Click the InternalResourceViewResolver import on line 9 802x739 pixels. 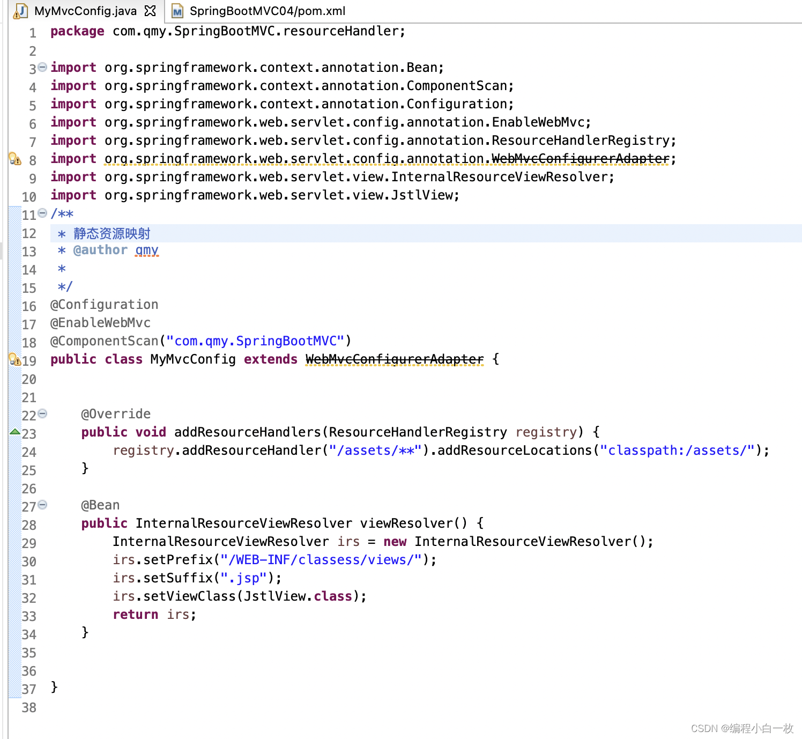point(332,177)
